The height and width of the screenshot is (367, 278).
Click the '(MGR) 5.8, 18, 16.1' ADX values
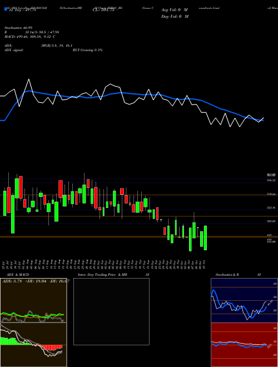pos(56,46)
